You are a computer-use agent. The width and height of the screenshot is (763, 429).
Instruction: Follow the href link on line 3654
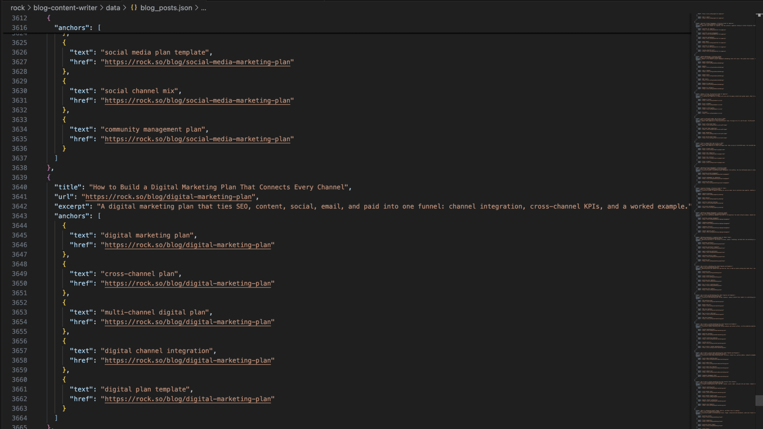188,322
